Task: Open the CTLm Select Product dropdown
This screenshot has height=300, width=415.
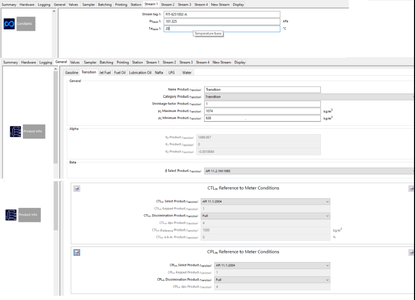Action: (265, 201)
